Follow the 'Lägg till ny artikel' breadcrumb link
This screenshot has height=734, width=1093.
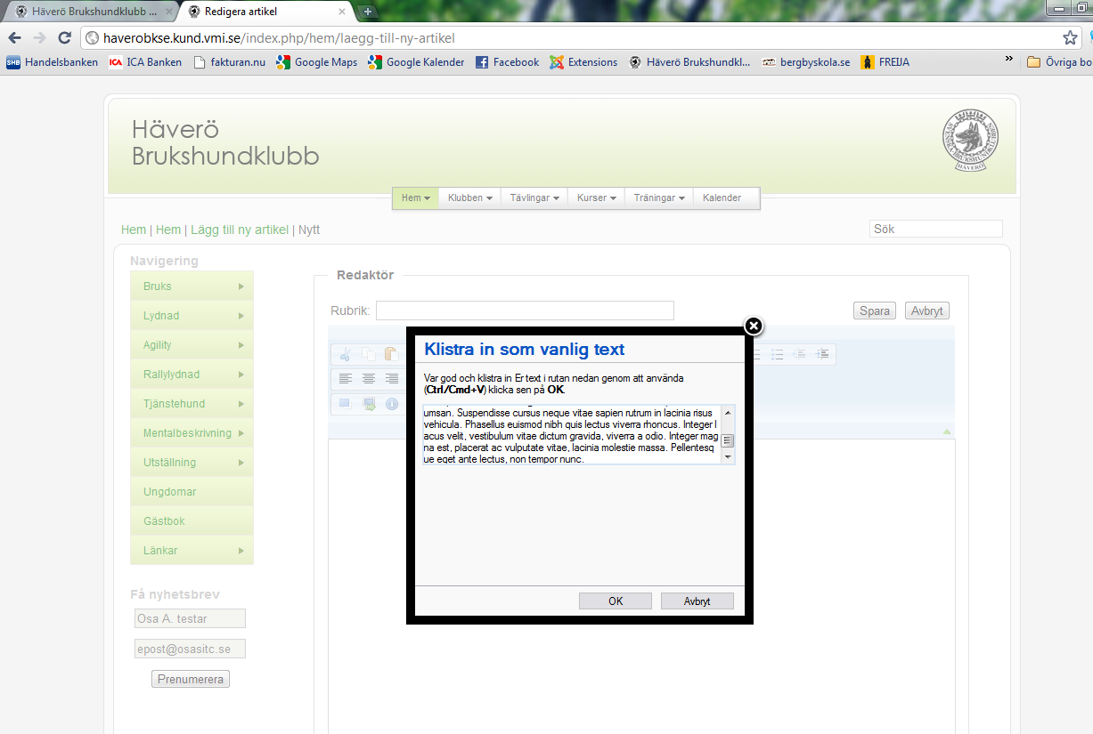click(240, 230)
